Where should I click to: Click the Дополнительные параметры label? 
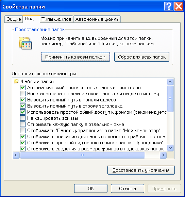(44, 73)
